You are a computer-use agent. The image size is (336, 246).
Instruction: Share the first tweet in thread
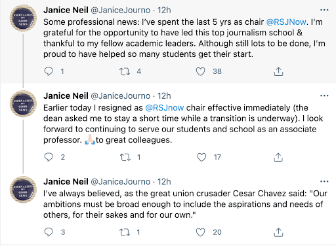(x=278, y=71)
